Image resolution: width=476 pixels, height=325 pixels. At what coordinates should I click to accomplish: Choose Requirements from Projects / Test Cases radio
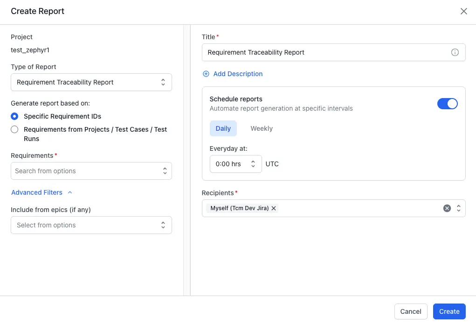coord(15,129)
